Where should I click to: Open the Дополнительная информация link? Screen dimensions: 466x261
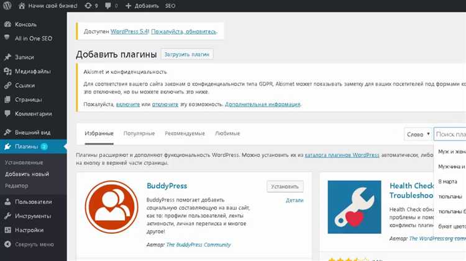click(x=262, y=104)
